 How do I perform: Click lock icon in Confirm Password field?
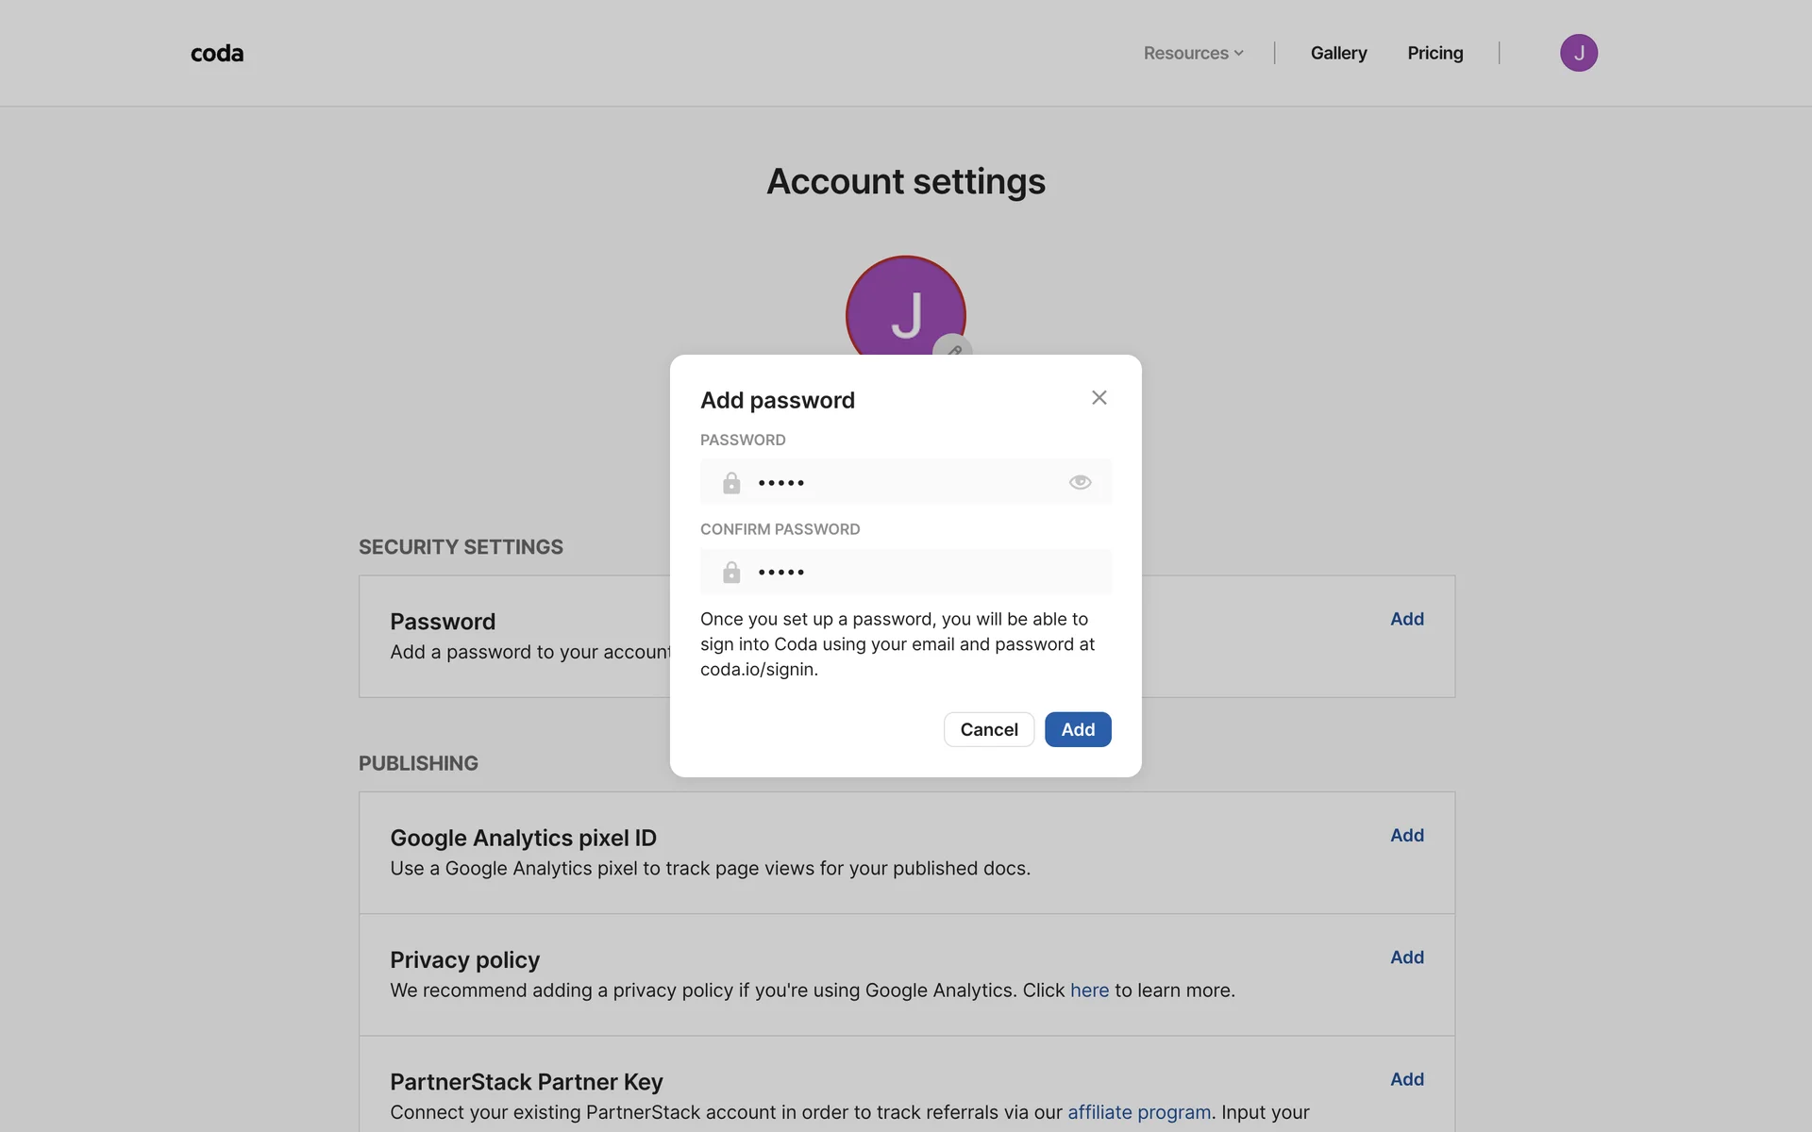[x=731, y=573]
